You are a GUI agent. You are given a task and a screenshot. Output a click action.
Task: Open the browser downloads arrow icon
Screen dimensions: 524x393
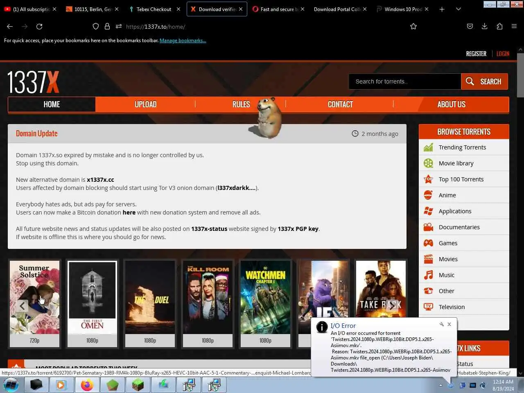tap(484, 26)
